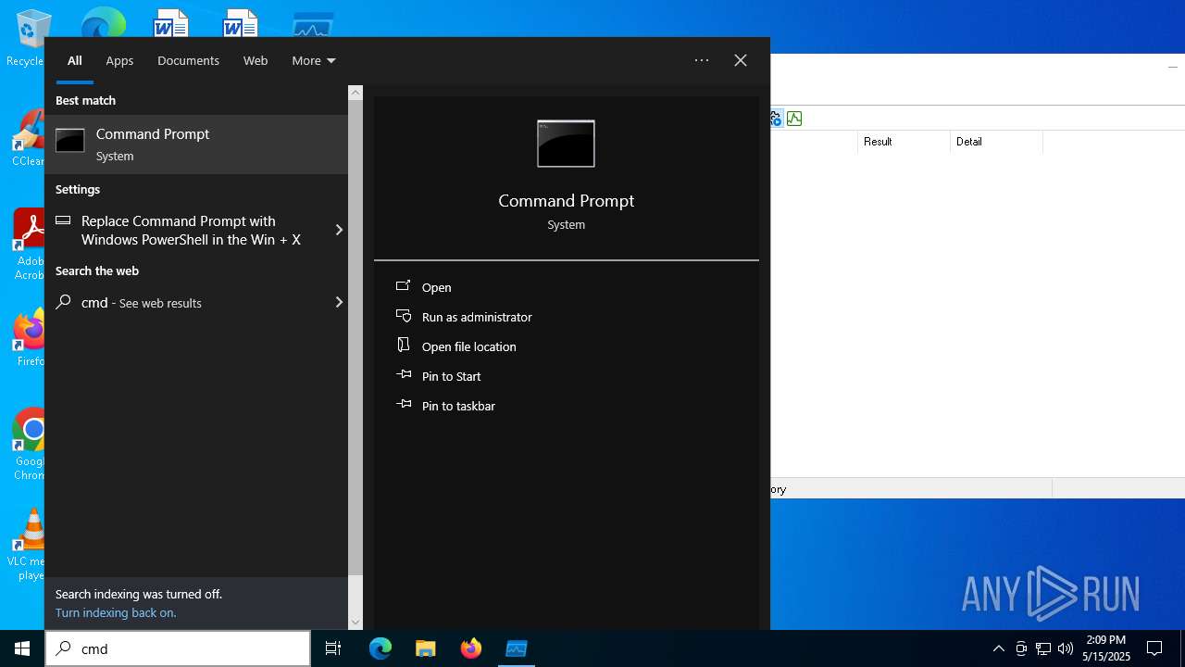Open the cmd See web results entry
1185x667 pixels.
[x=196, y=302]
